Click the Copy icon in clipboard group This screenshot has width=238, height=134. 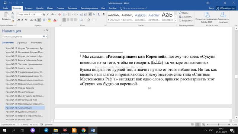(x=13, y=17)
